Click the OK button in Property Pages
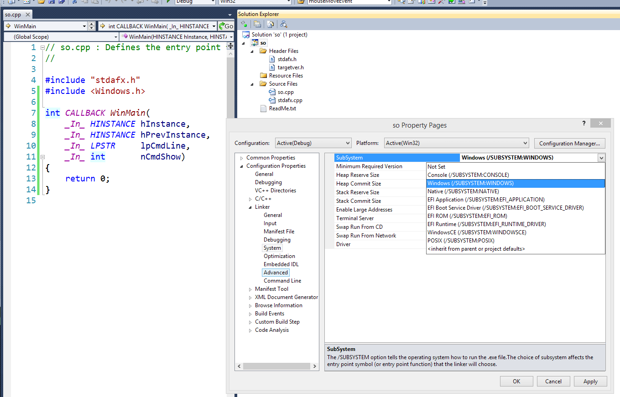Viewport: 620px width, 397px height. pyautogui.click(x=516, y=382)
